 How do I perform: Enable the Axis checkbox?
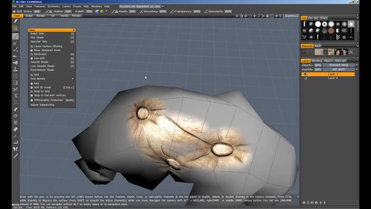32,84
